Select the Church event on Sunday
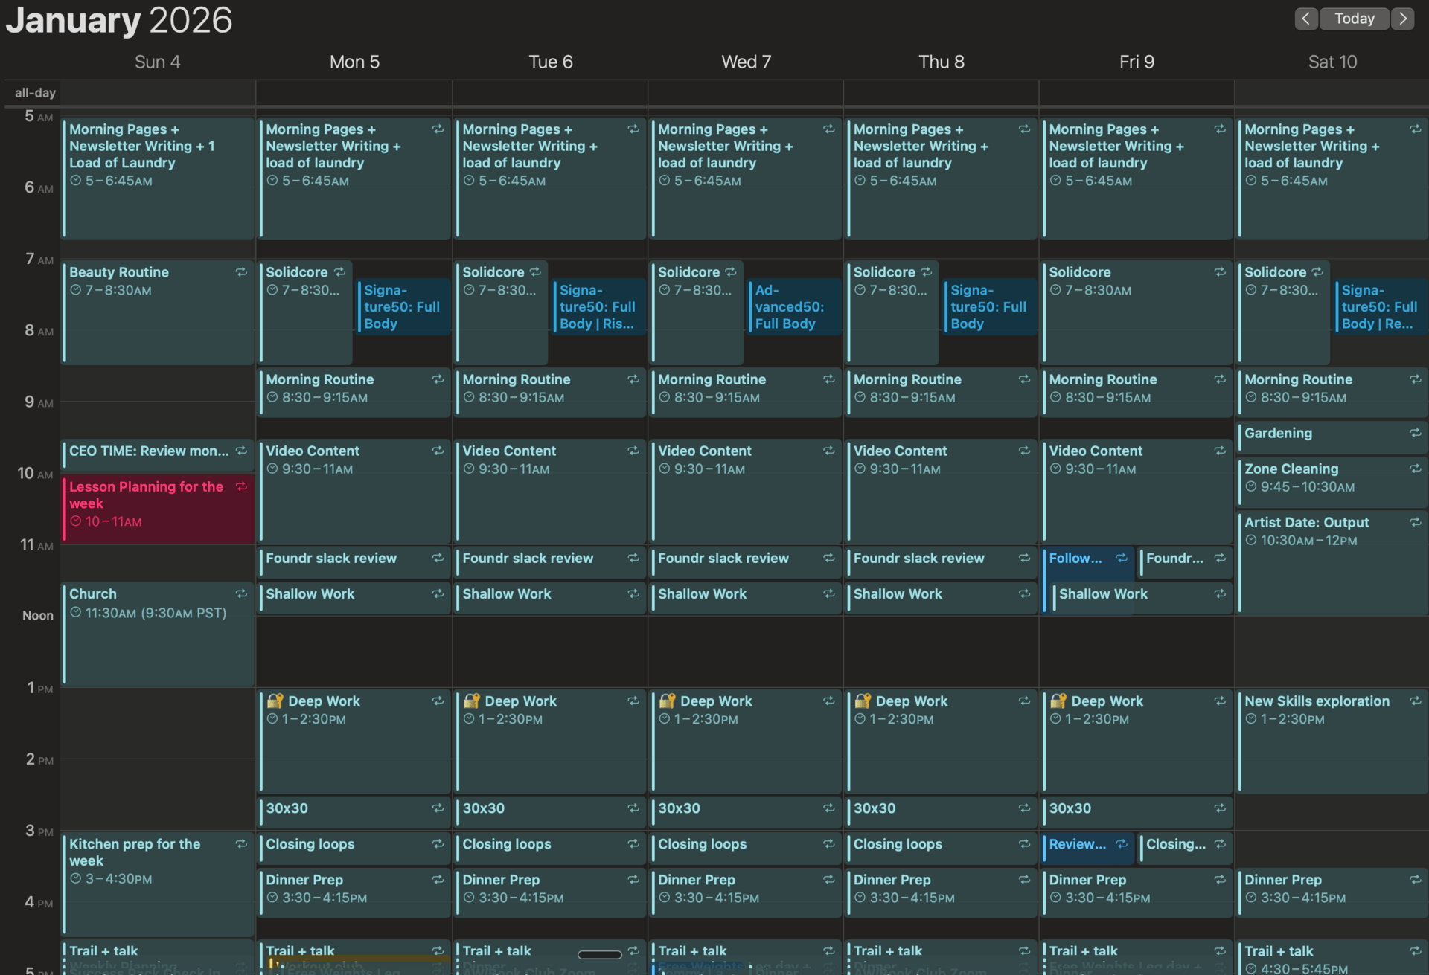1429x975 pixels. (156, 640)
